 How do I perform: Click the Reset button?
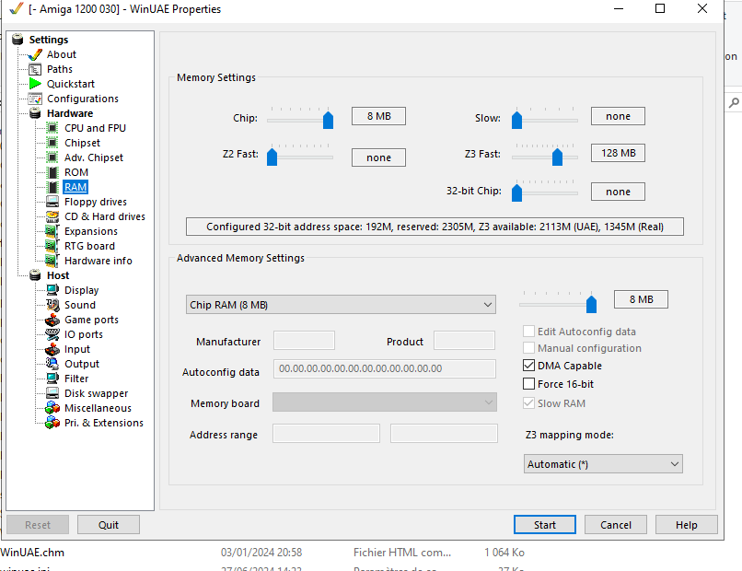[38, 525]
